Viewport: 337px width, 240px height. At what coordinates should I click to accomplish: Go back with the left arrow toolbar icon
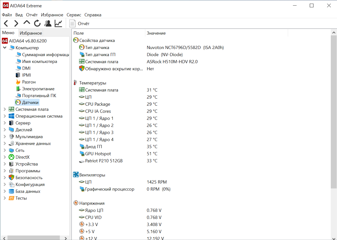(x=6, y=24)
